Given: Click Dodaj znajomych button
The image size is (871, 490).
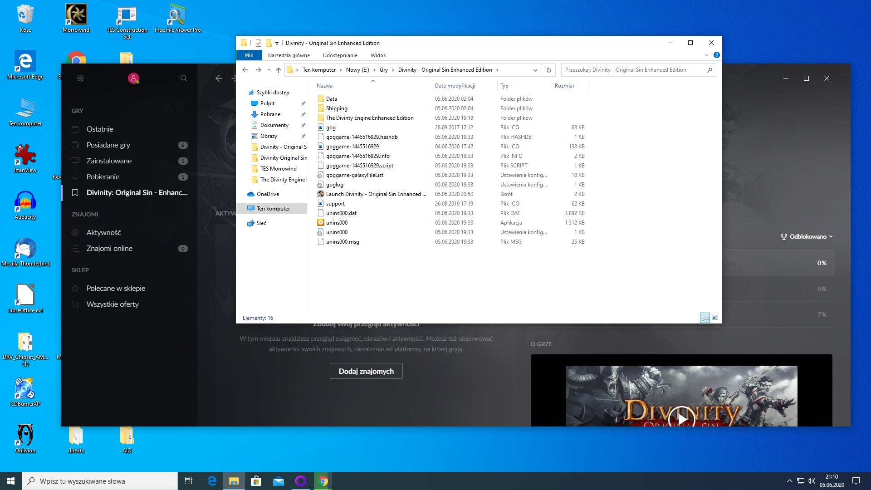Looking at the screenshot, I should pos(366,371).
